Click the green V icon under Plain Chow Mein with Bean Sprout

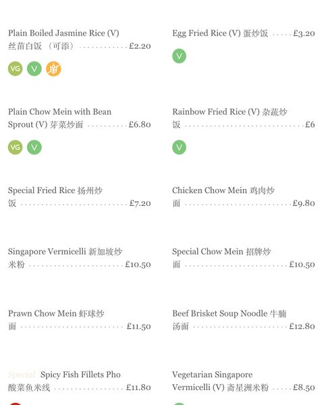pos(34,147)
